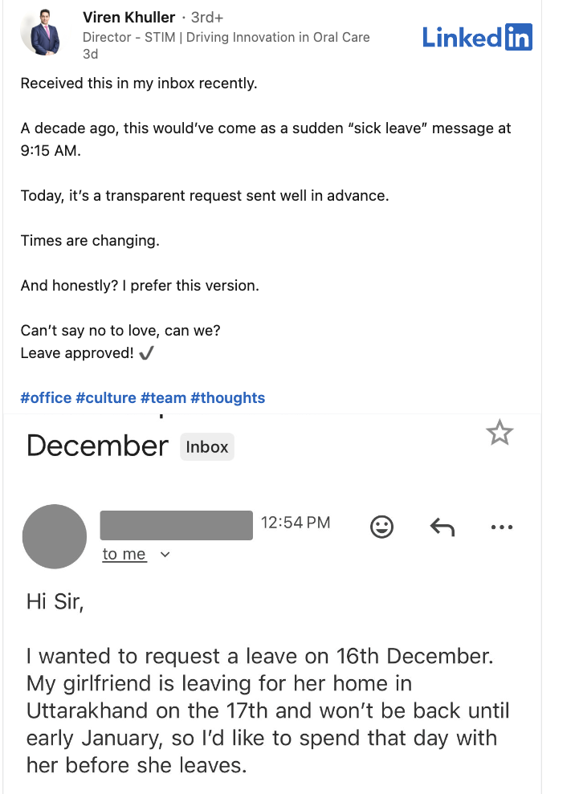The height and width of the screenshot is (794, 575).
Task: Open the emoji reaction picker
Action: (381, 527)
